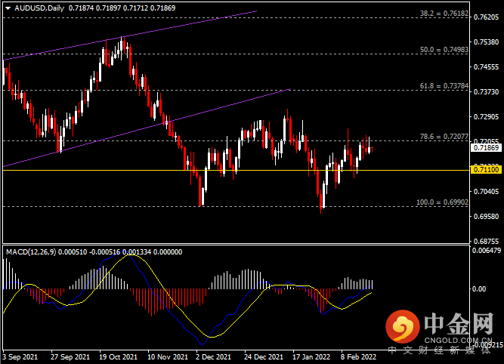Select the 38.2 = 0.76182 Fibonacci label
This screenshot has height=364, width=504.
tap(444, 14)
